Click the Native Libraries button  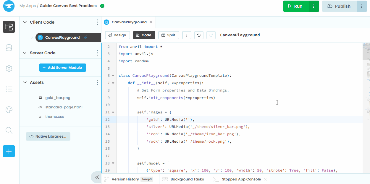pyautogui.click(x=48, y=136)
